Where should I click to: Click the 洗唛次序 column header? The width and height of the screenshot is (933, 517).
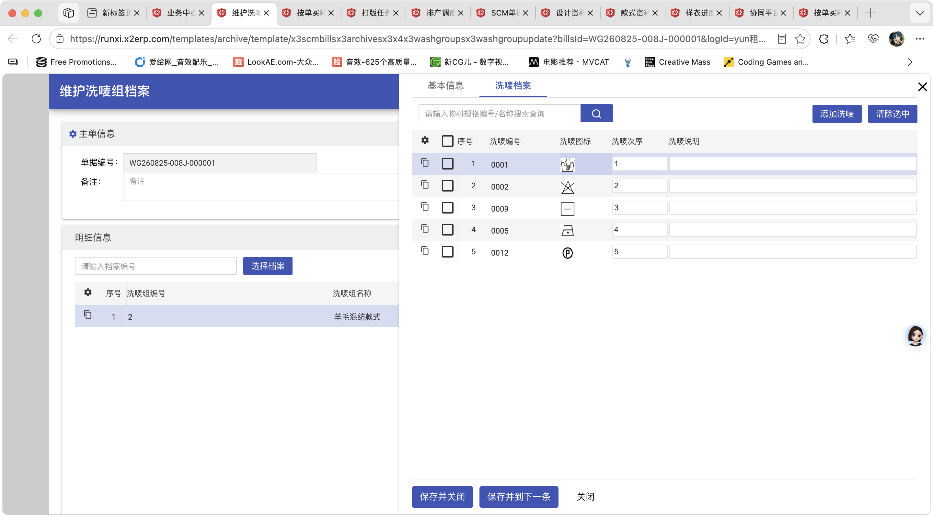pos(627,141)
